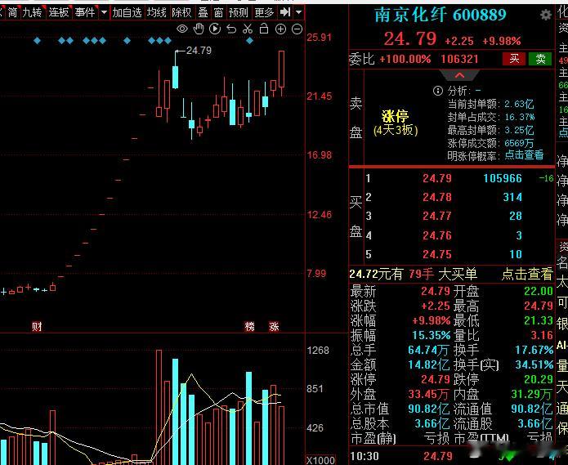
Task: Click 金额 value 14.82亿
Action: (428, 364)
